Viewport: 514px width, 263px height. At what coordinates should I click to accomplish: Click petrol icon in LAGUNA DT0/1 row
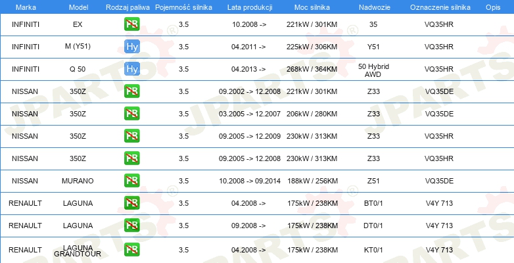tap(131, 225)
